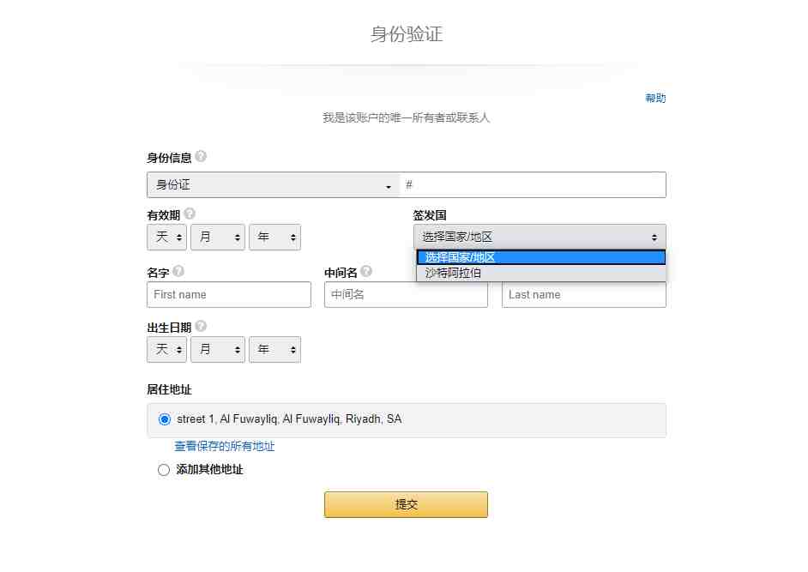
Task: Select the 添加其他地址 radio button
Action: [x=163, y=470]
